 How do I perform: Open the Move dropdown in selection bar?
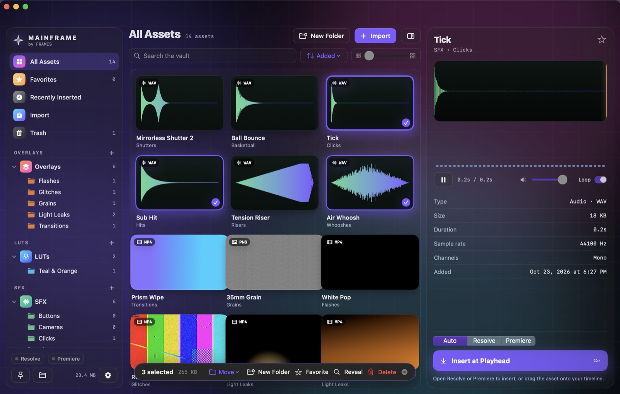tap(224, 372)
